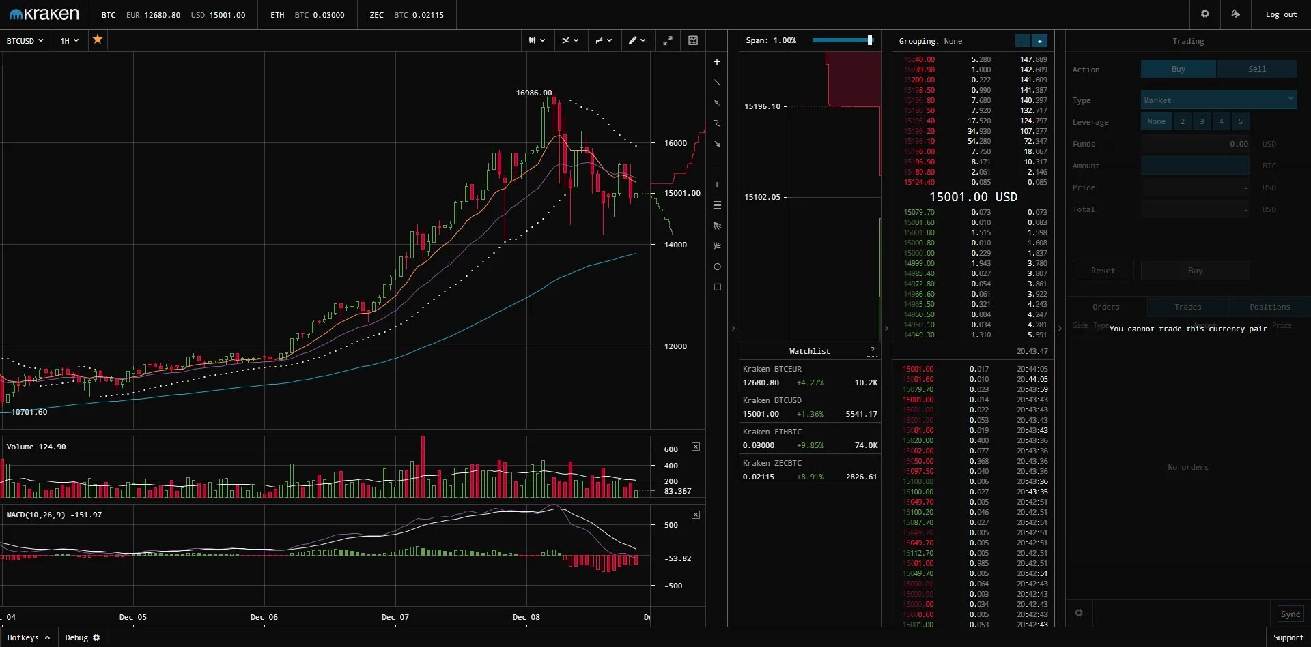
Task: Select the ray line drawing tool
Action: coord(717,103)
